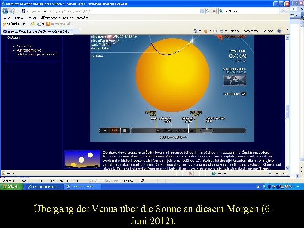304x228 pixels.
Task: Click the spelling book icon in Word status bar
Action: (x=142, y=181)
